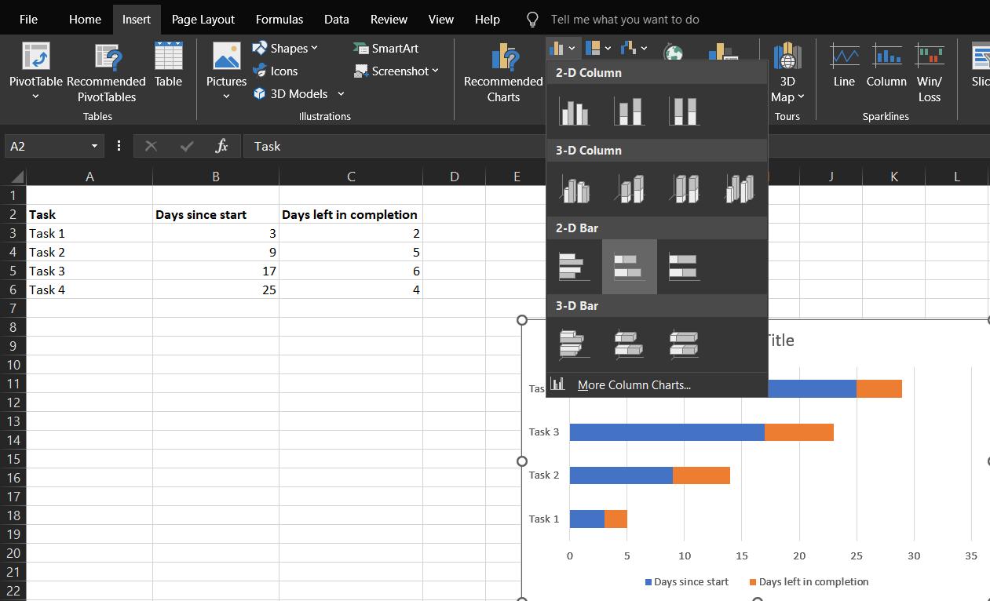Click the Tell me what you want to do box
This screenshot has height=601, width=990.
tap(625, 20)
